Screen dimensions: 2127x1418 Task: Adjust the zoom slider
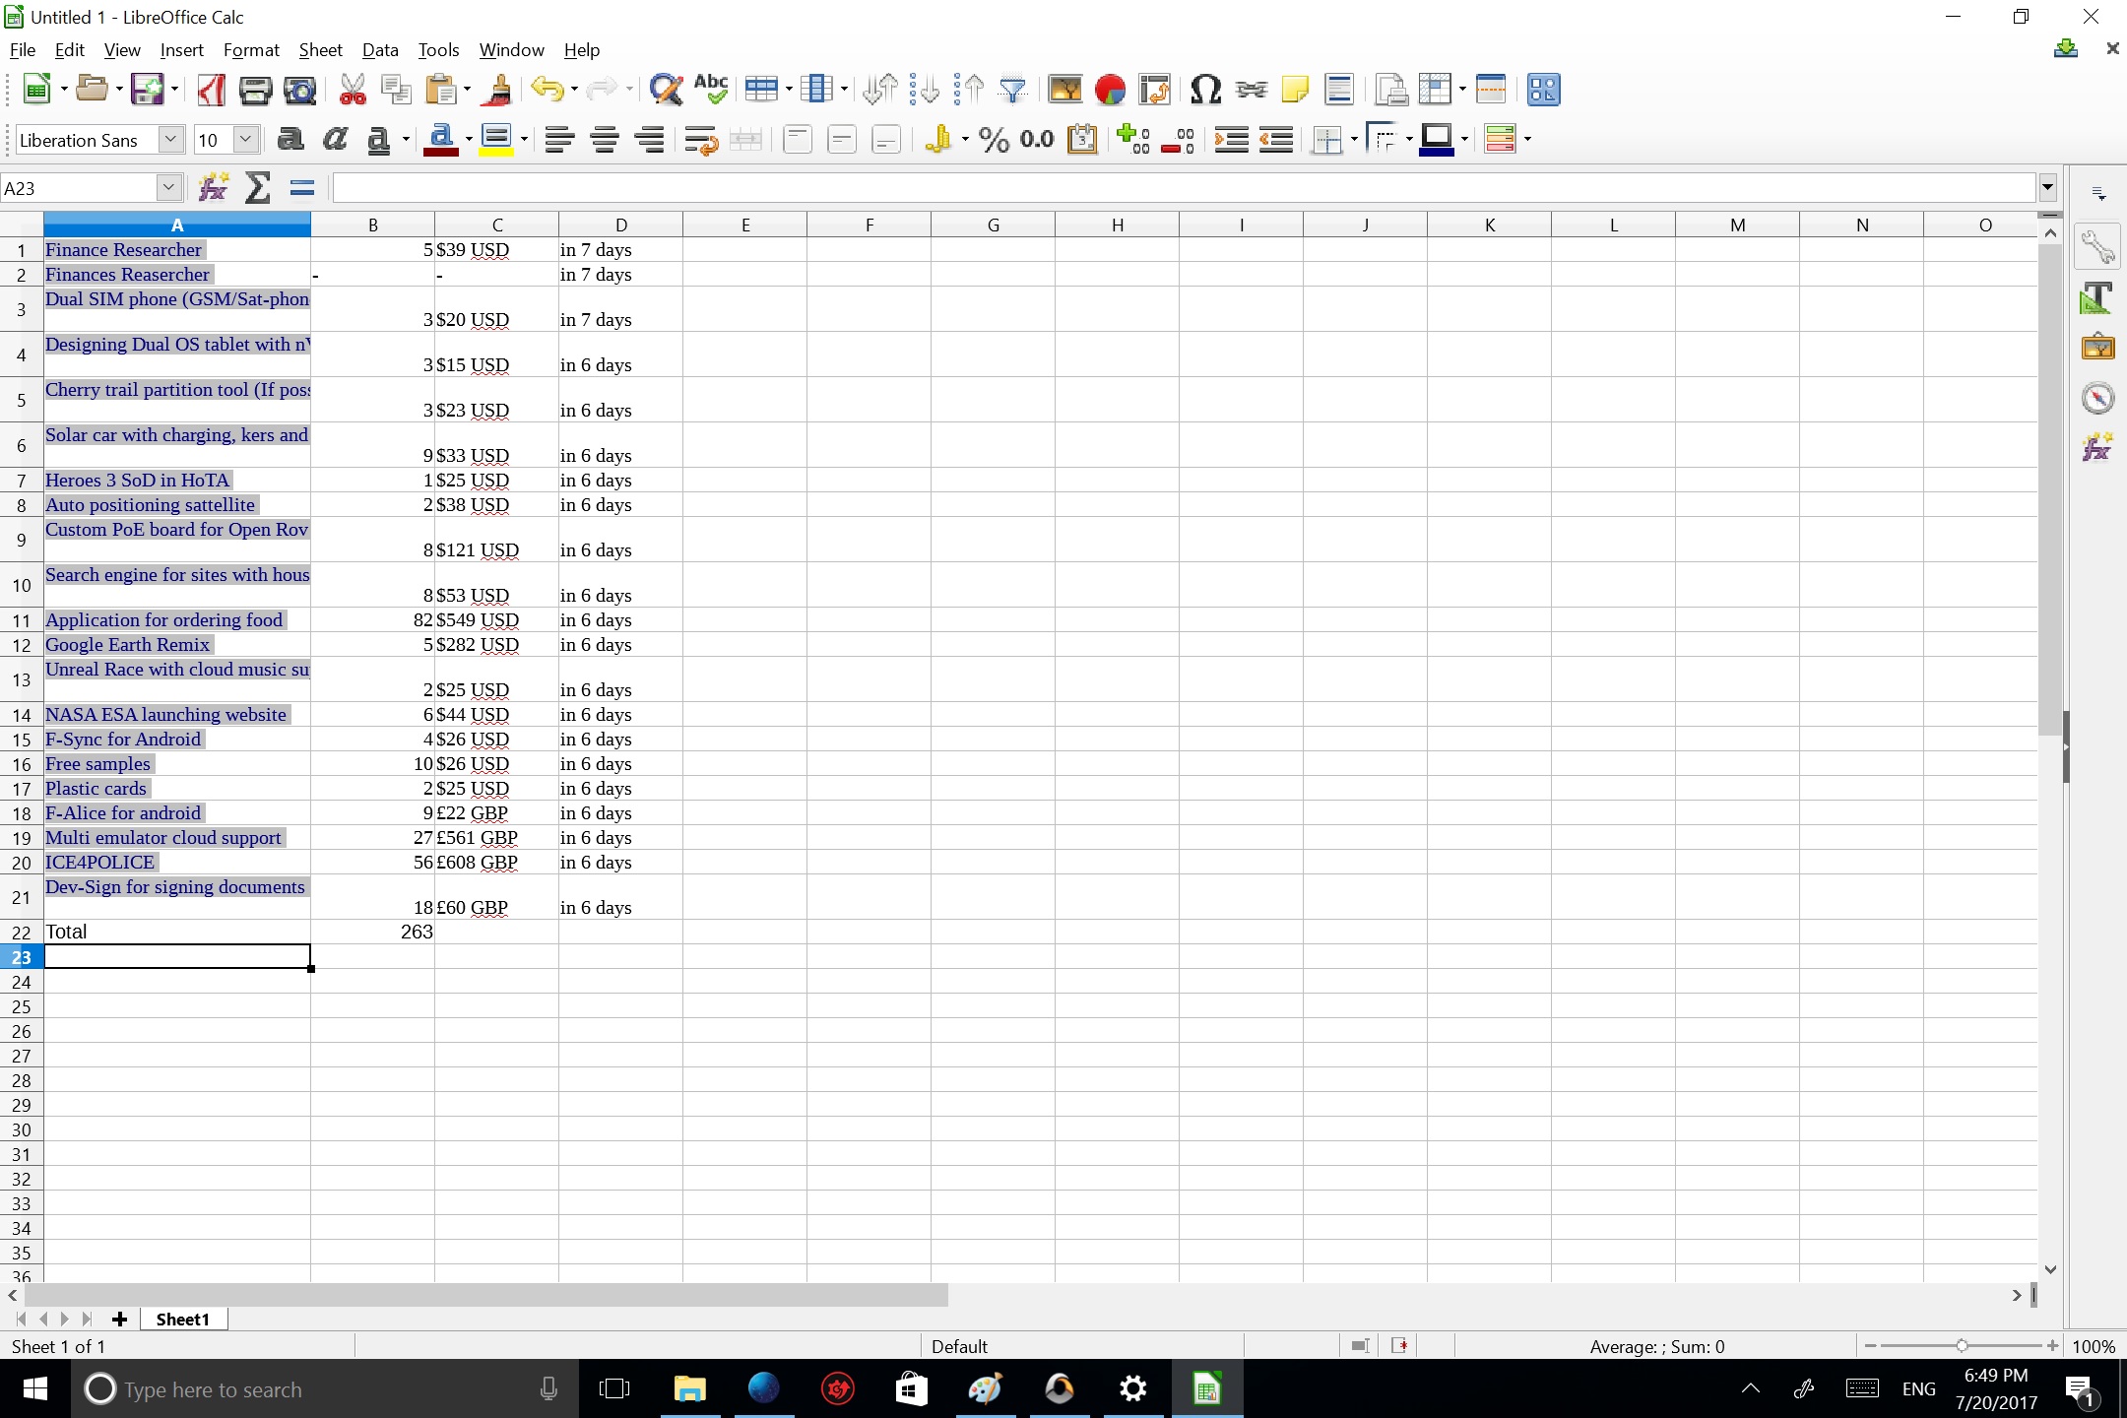pyautogui.click(x=1961, y=1346)
